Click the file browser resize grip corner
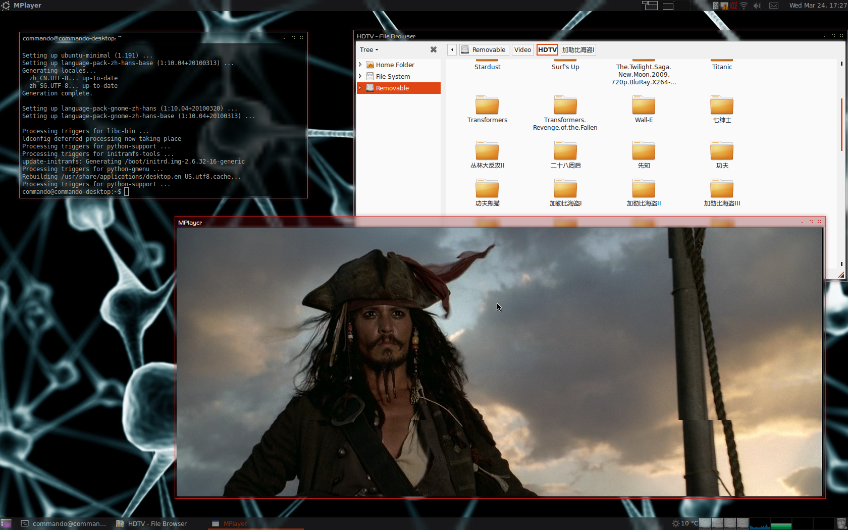Viewport: 848px width, 530px height. click(840, 275)
